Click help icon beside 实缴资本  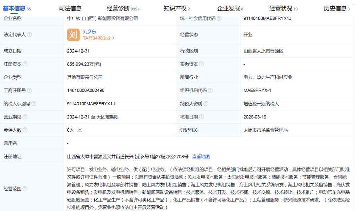pyautogui.click(x=201, y=64)
